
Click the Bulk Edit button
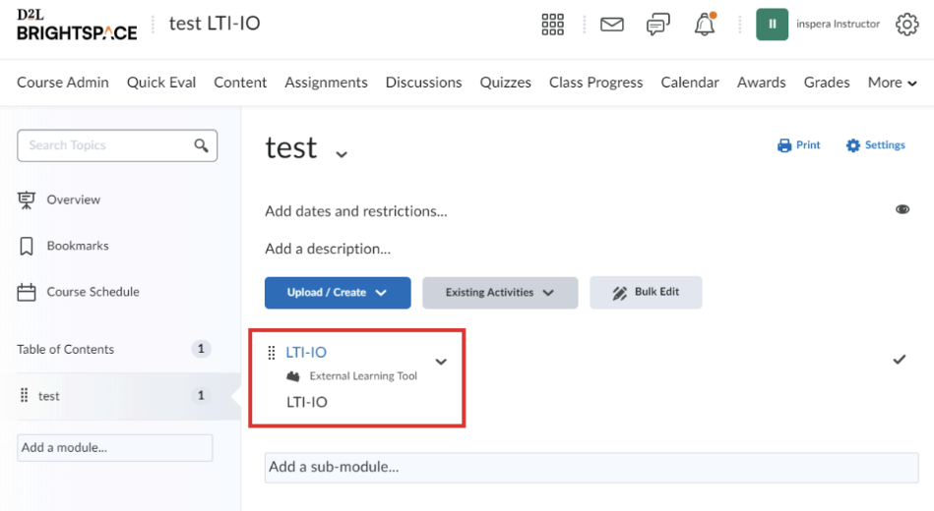tap(646, 292)
